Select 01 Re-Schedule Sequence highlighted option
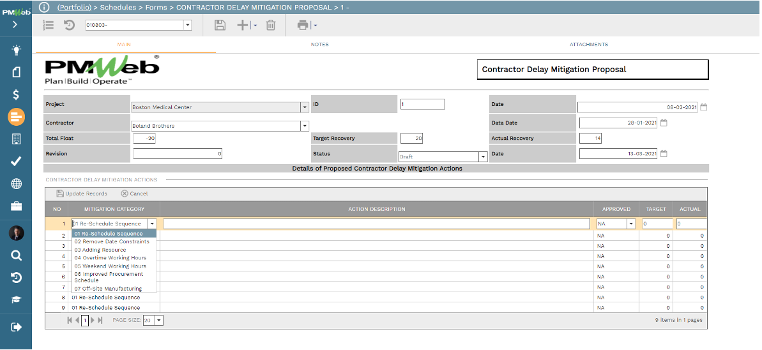This screenshot has height=350, width=762. pyautogui.click(x=114, y=234)
